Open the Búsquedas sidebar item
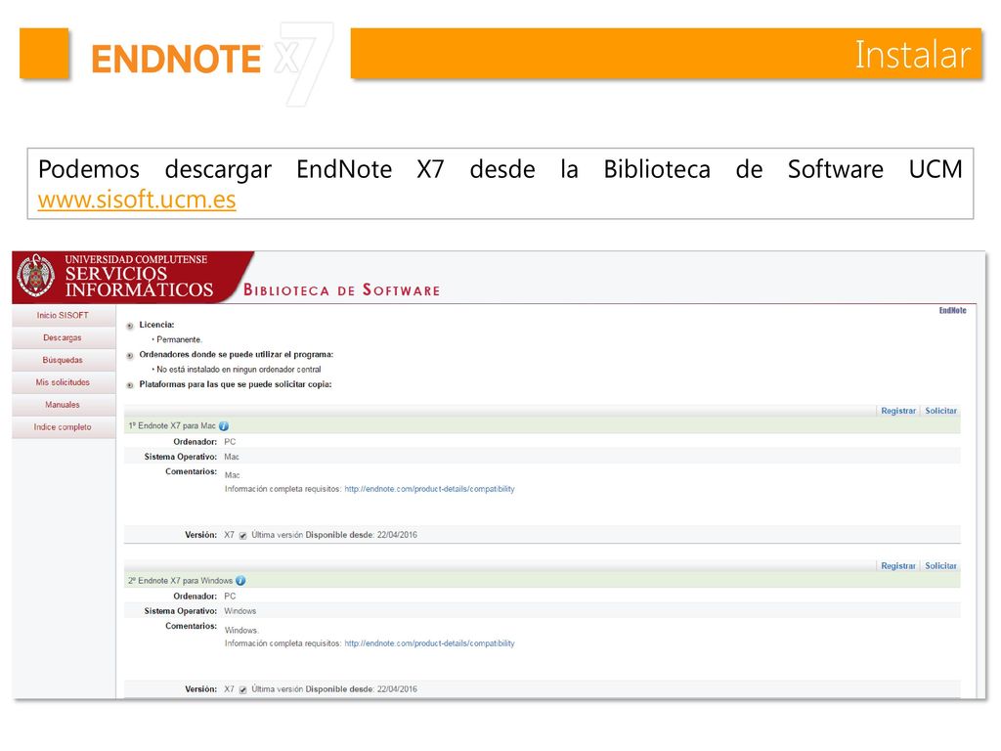 click(63, 360)
